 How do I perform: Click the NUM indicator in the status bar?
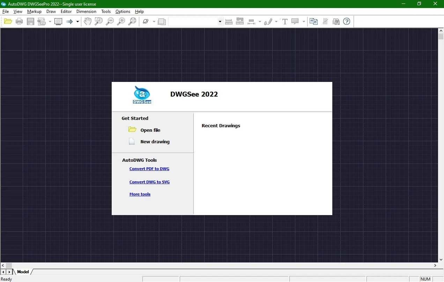coord(425,279)
